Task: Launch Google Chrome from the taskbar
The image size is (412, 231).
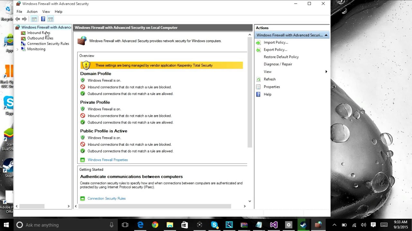Action: 155,225
